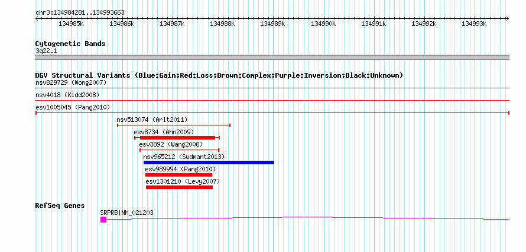Viewport: 526px width, 252px height.
Task: Open the nsv513074 (Arlt2011) variant label
Action: (152, 120)
